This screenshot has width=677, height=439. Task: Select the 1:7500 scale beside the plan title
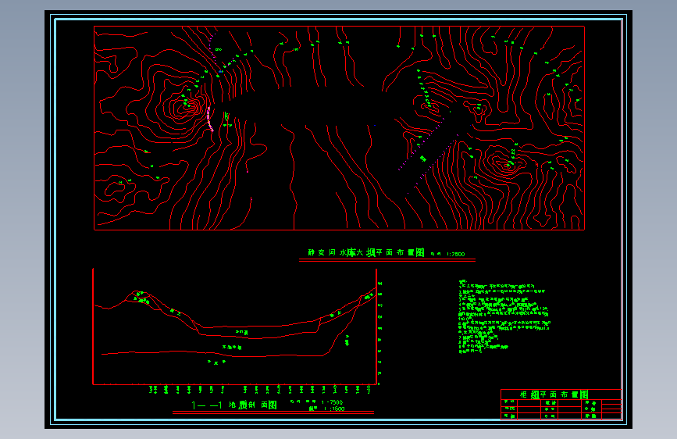click(455, 254)
